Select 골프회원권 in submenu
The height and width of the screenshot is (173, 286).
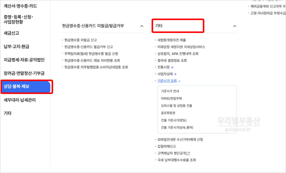(x=168, y=113)
